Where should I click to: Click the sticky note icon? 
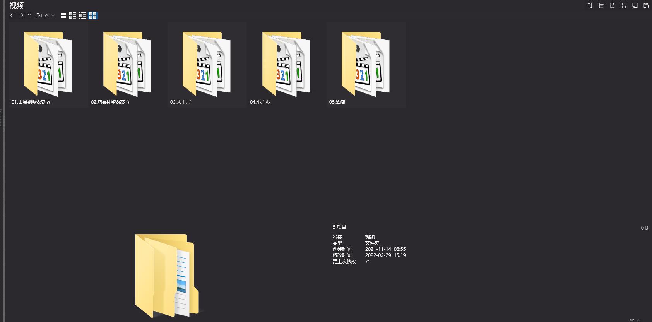pyautogui.click(x=635, y=5)
